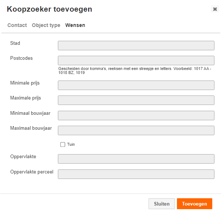Click the Maximale prijs field
Screen dimensions: 221x215
coord(136,100)
